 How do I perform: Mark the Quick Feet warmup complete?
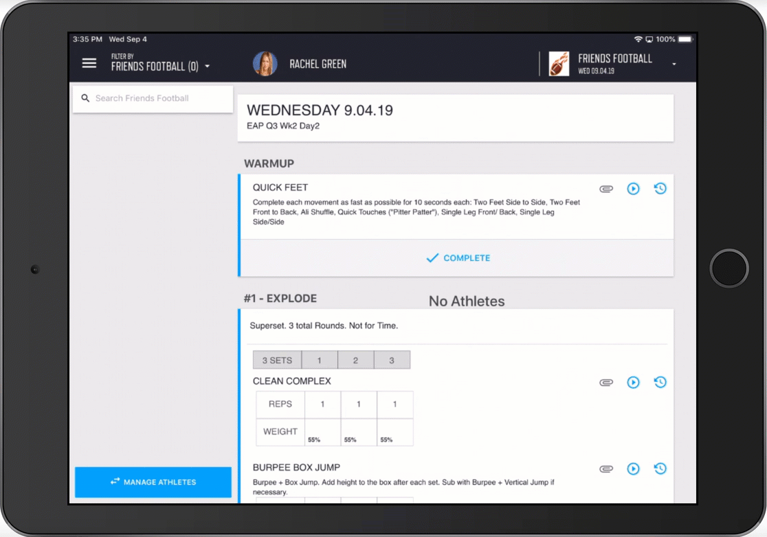point(457,258)
